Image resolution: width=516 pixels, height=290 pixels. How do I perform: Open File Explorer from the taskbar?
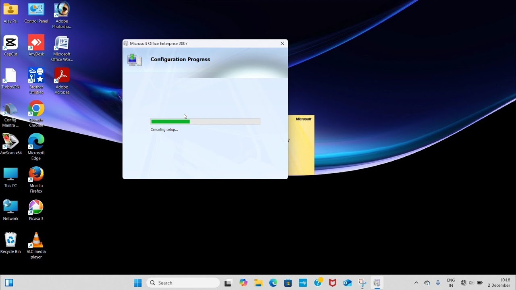pyautogui.click(x=258, y=283)
